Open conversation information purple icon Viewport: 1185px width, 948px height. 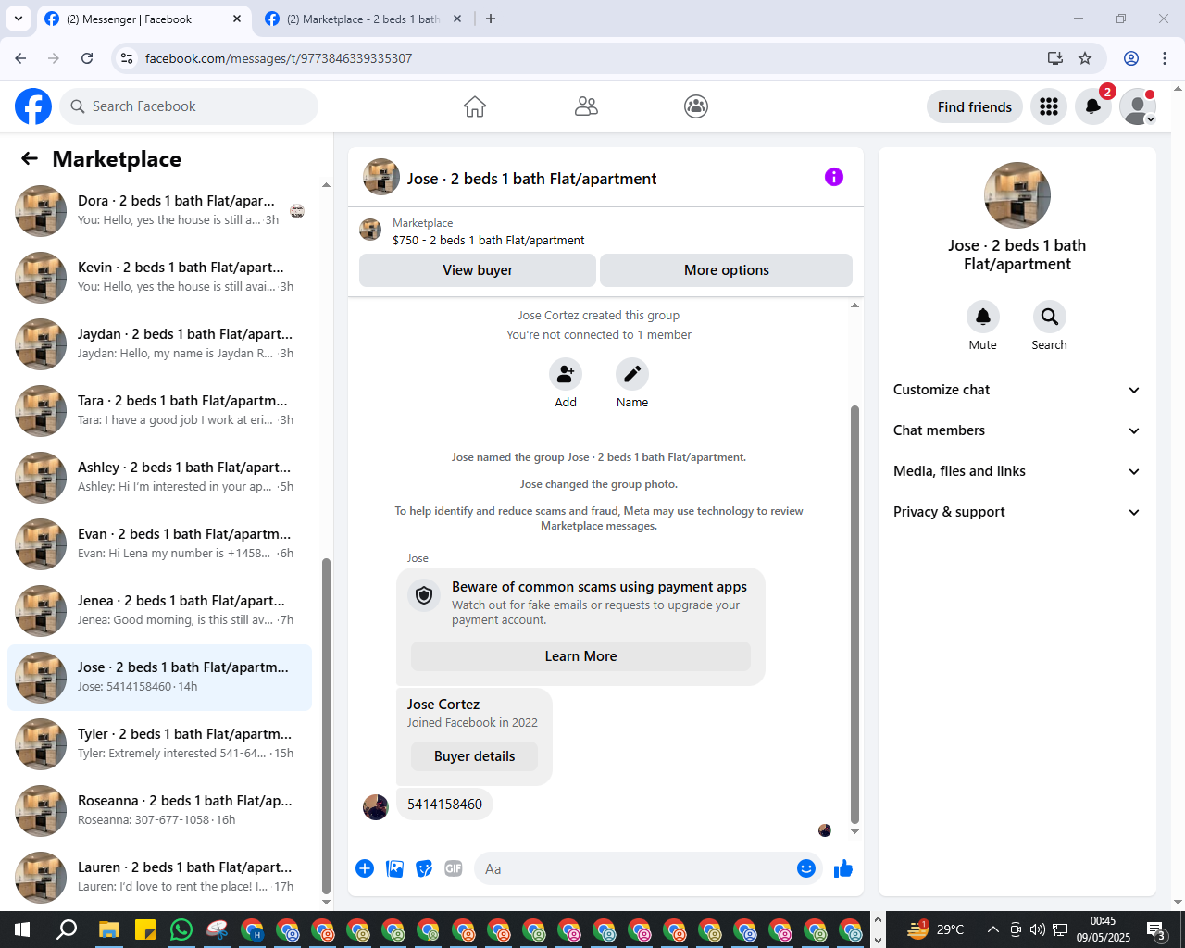834,177
